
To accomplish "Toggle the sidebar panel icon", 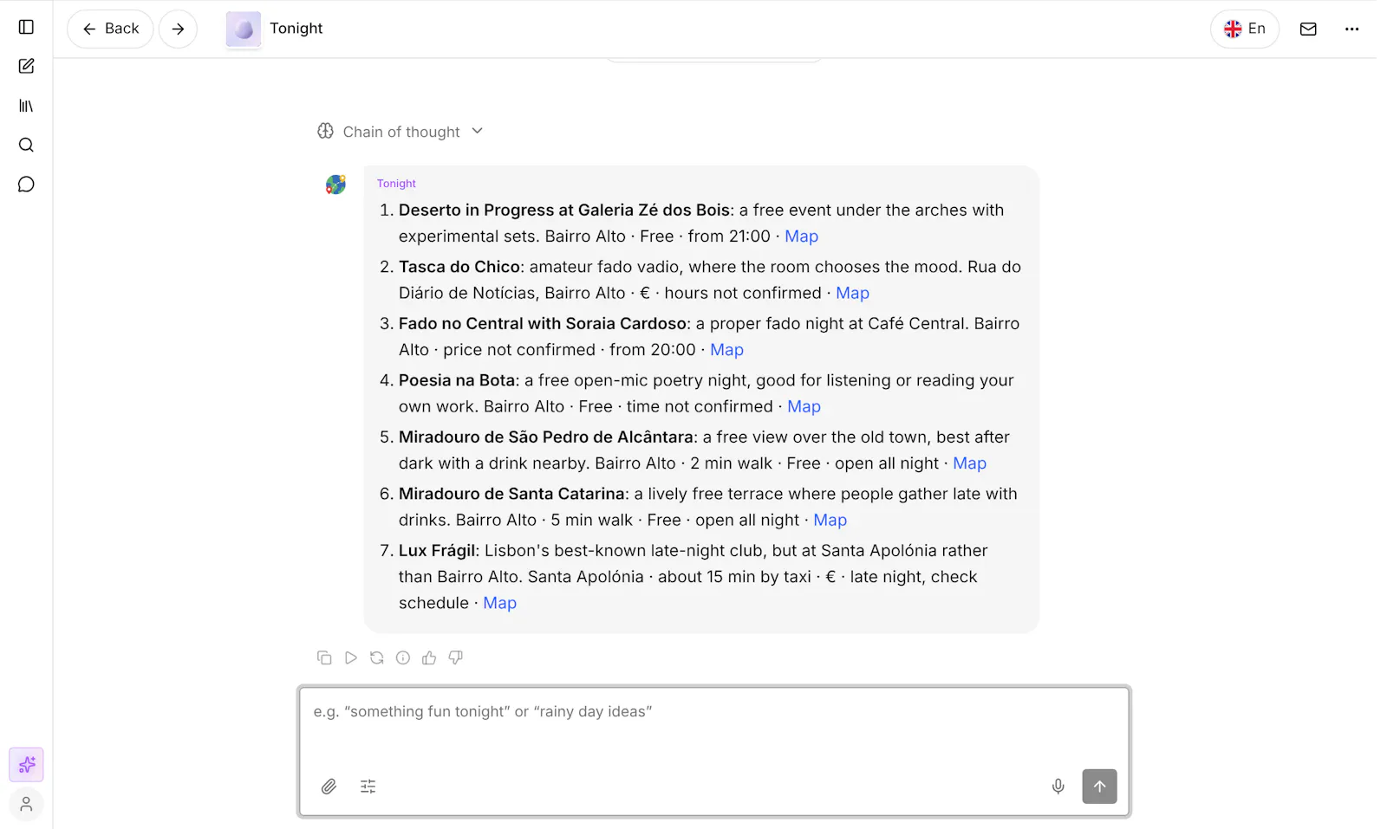I will click(26, 27).
